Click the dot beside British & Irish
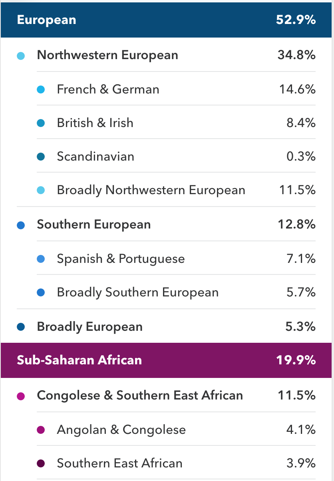Viewport: 334px width, 481px height. click(40, 123)
